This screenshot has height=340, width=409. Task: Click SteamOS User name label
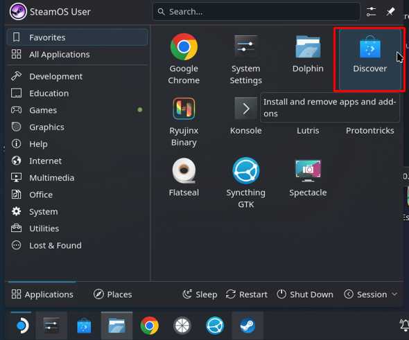tap(60, 12)
